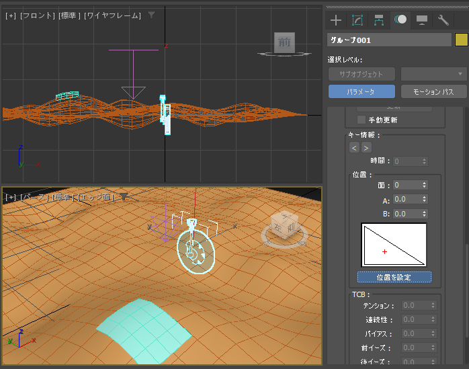Select the wheel object in perspective view

[196, 251]
